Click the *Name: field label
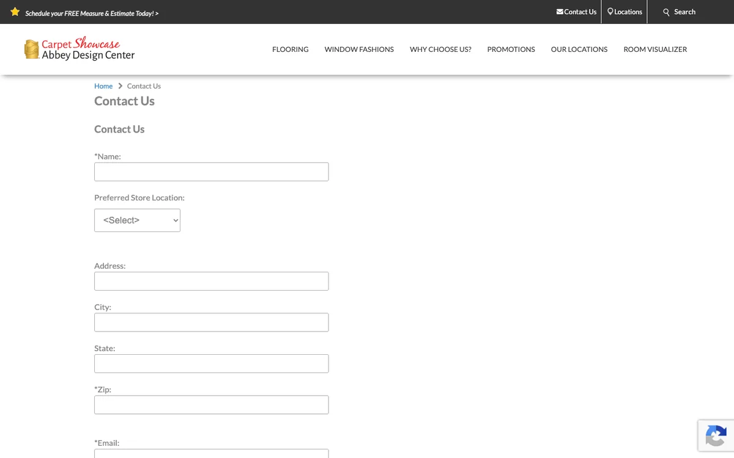This screenshot has width=734, height=458. click(108, 156)
